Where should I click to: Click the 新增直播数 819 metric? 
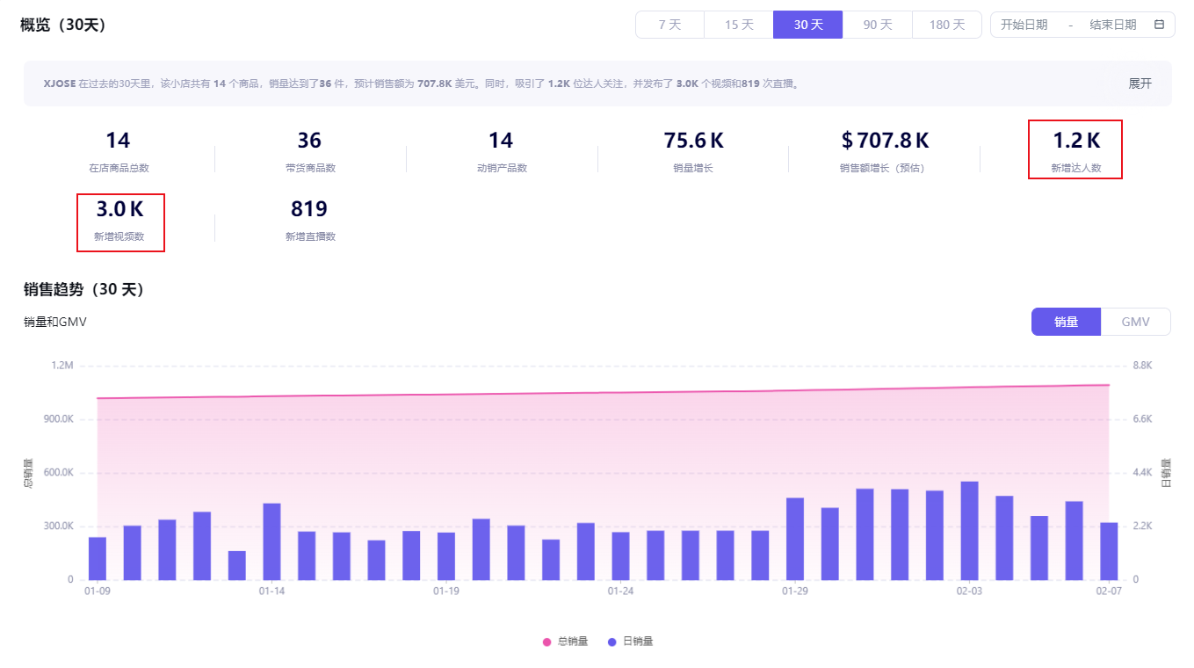point(309,218)
